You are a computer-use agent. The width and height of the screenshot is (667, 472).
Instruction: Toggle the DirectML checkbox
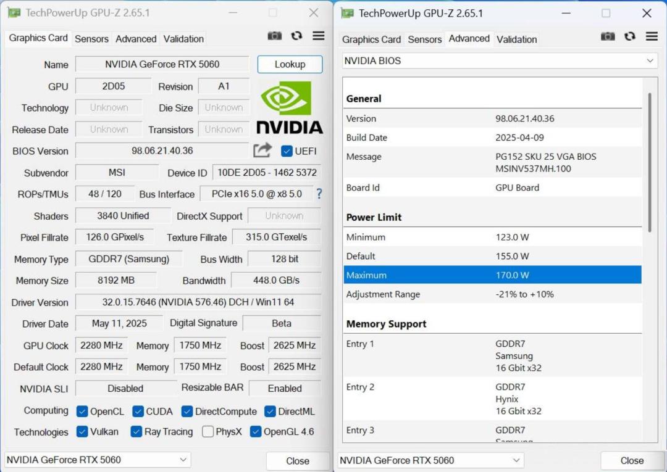point(270,412)
